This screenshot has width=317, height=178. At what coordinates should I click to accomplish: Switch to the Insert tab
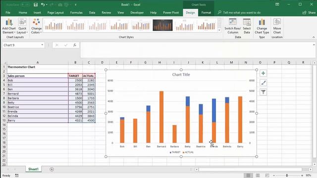pos(37,12)
